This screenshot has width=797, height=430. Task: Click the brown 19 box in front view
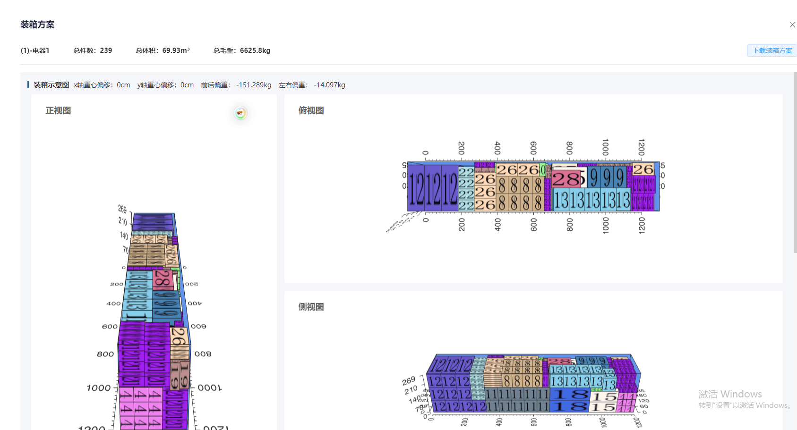180,374
